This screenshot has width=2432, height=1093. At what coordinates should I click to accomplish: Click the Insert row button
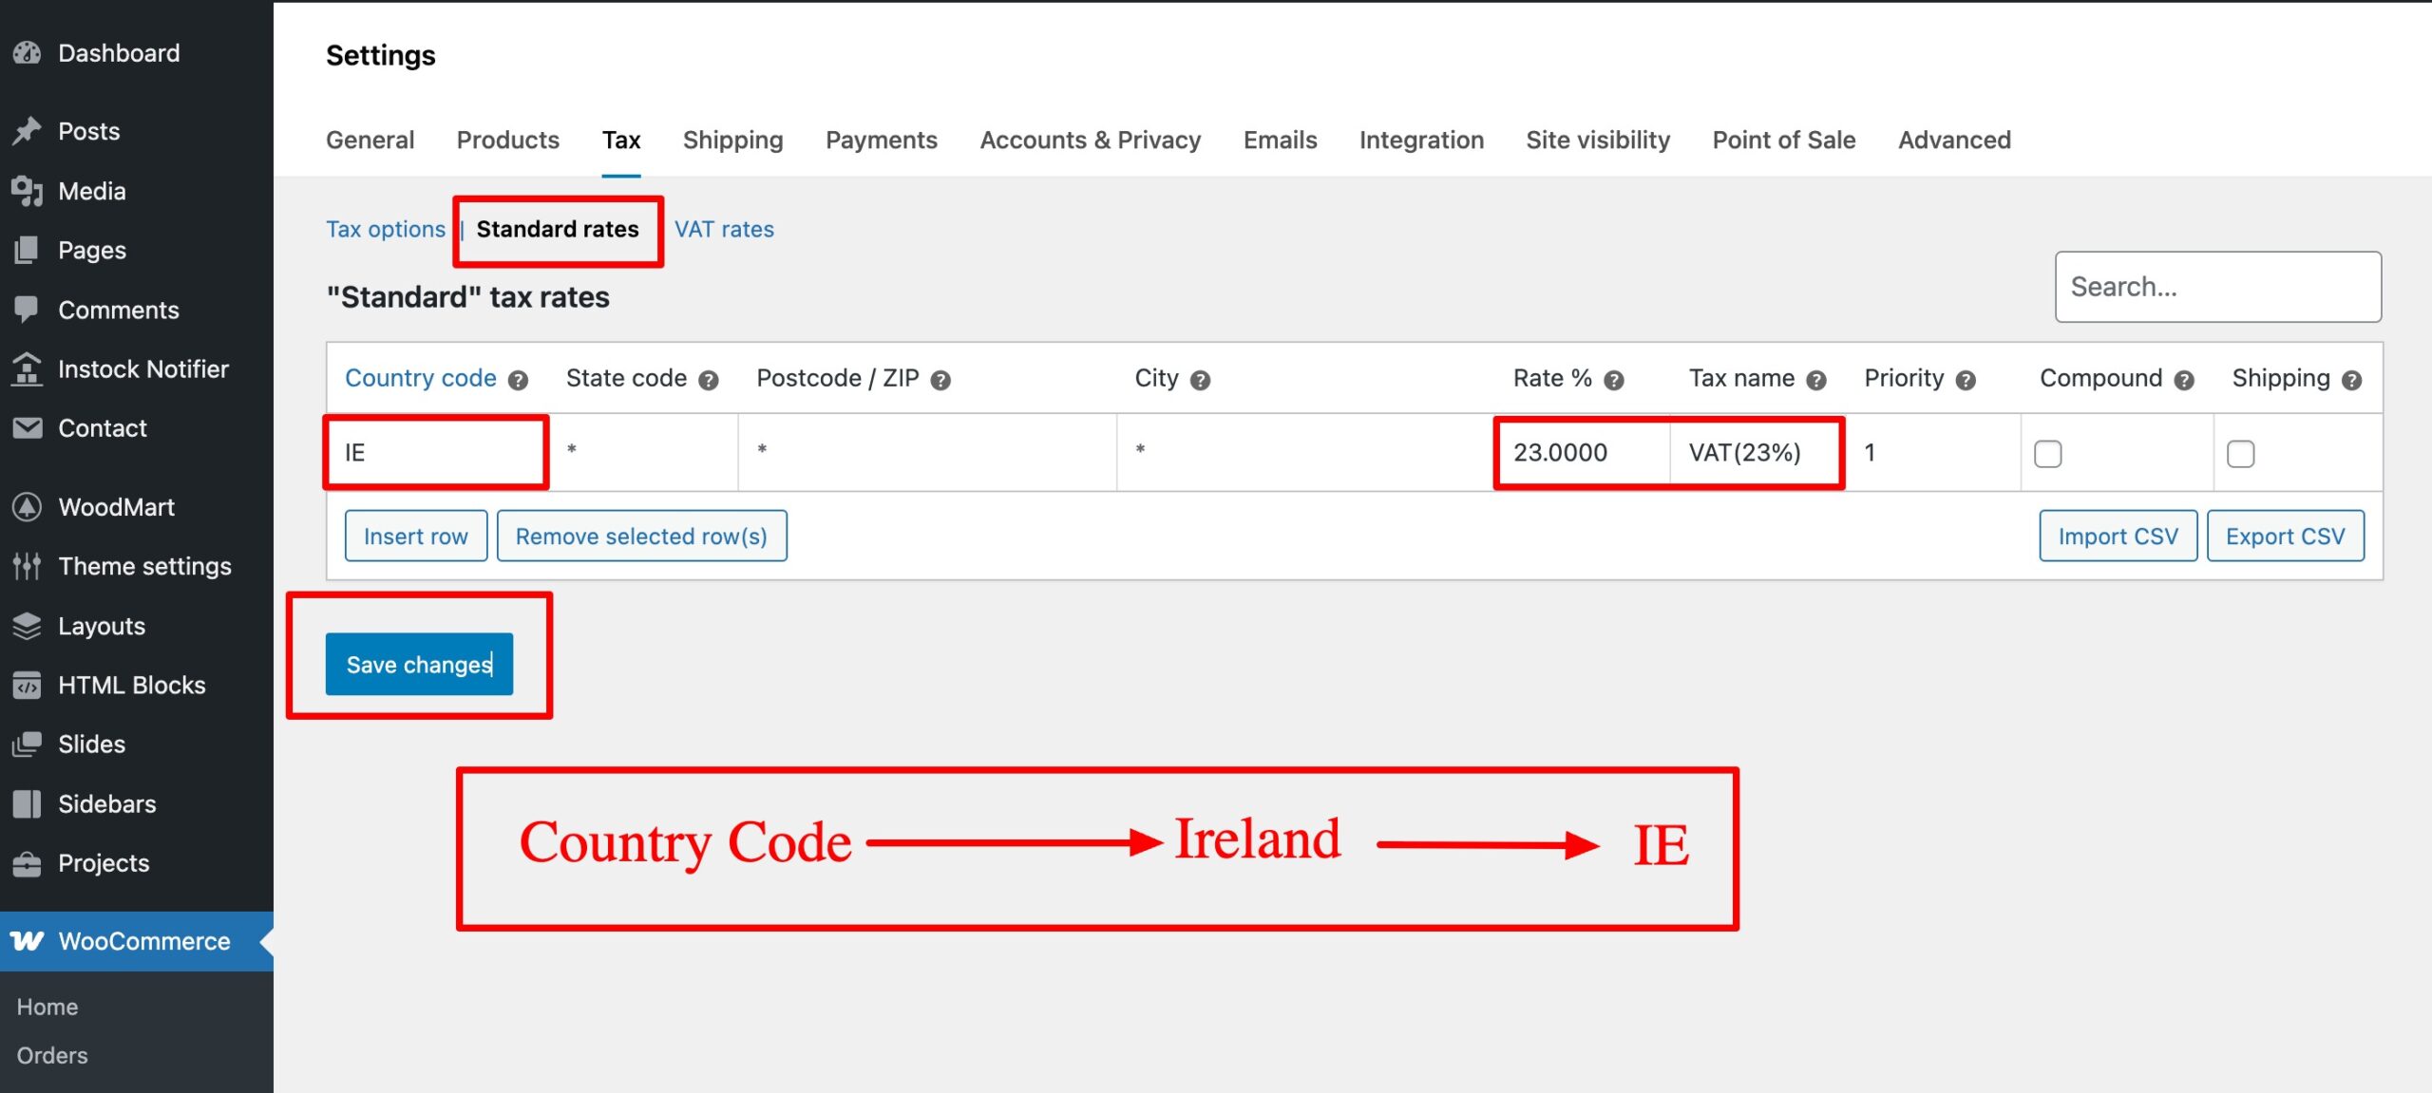pyautogui.click(x=415, y=537)
